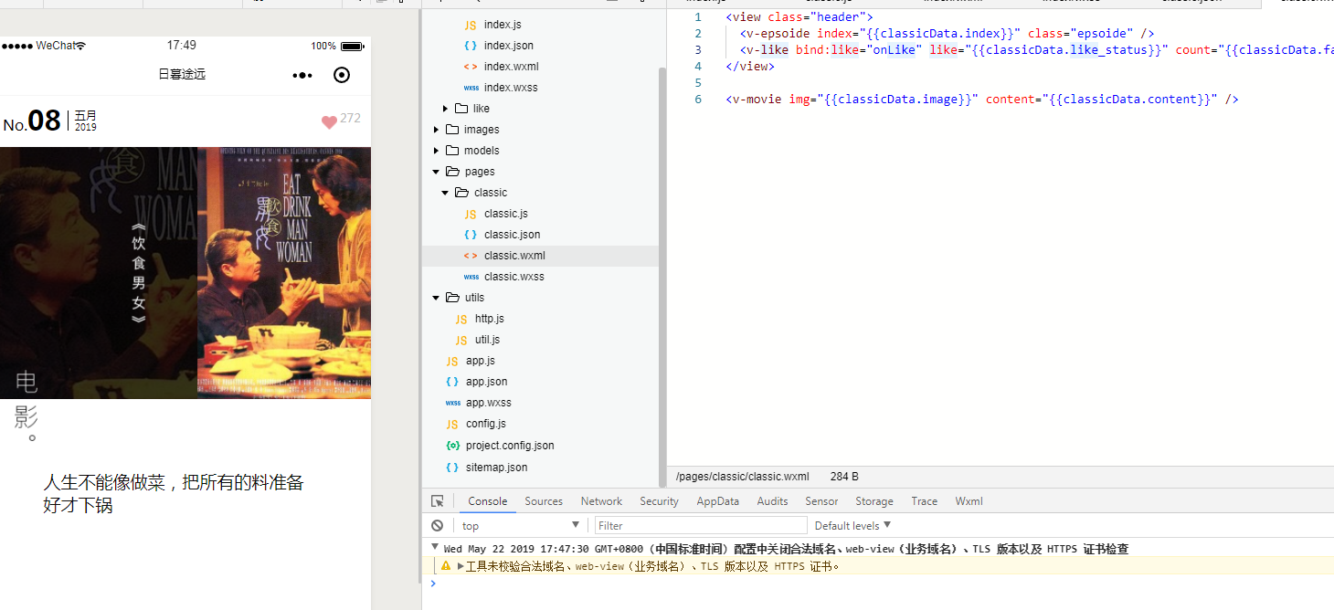Switch to the AppData tab

717,501
